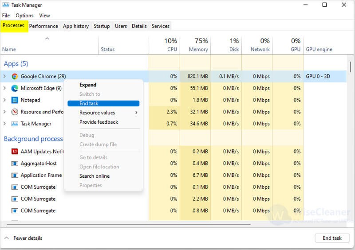Click the Microsoft Edge app icon
The height and width of the screenshot is (250, 355).
[x=15, y=88]
